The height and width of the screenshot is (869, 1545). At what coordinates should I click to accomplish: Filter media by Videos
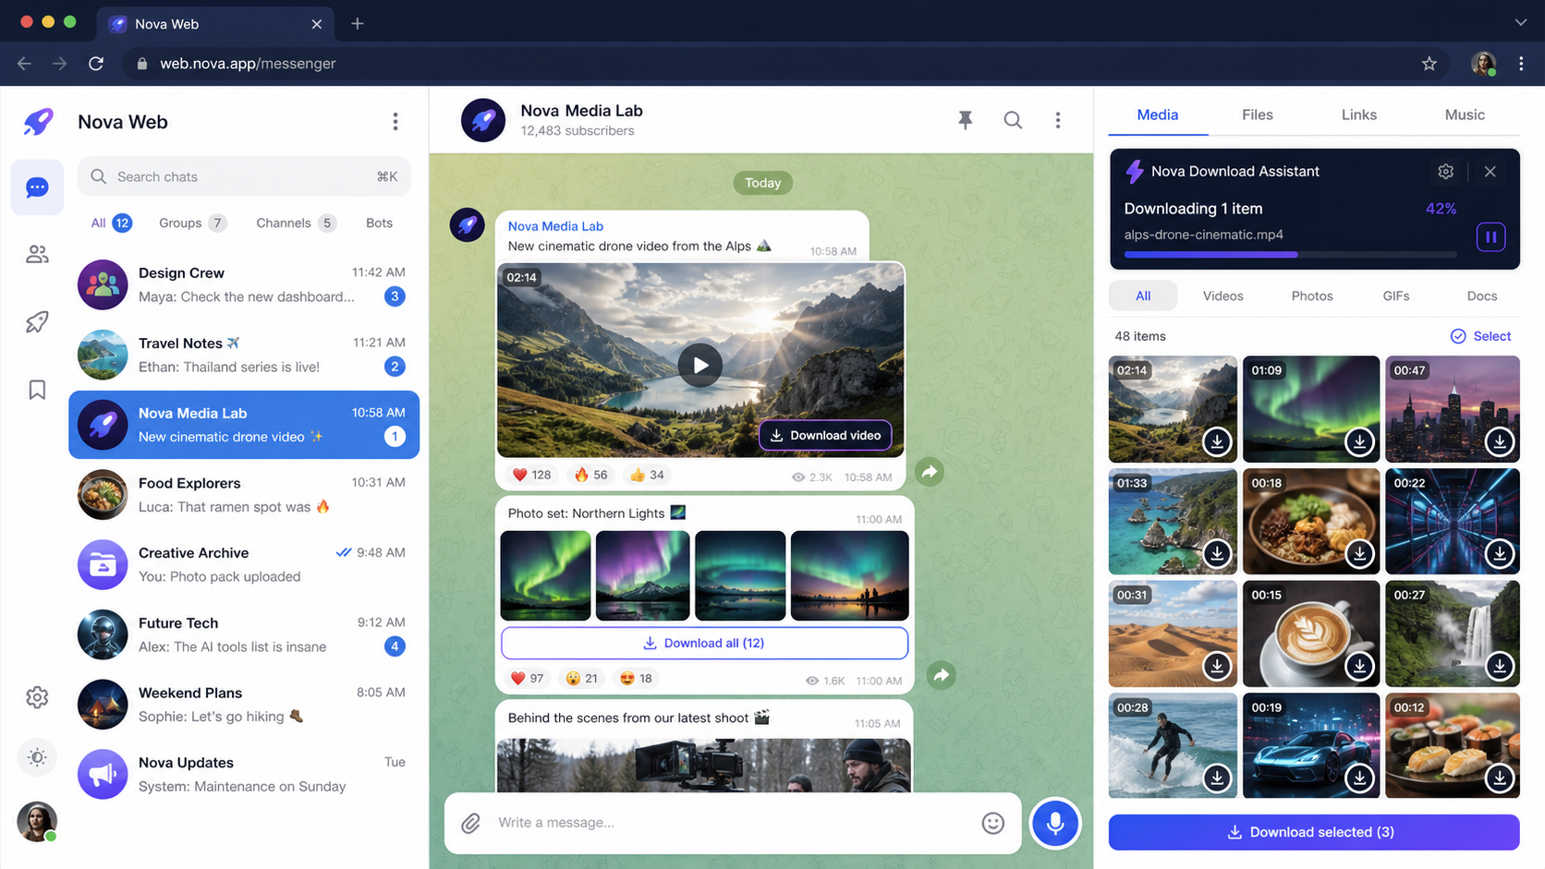coord(1223,296)
